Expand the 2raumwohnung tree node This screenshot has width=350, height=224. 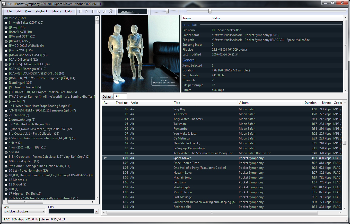[x=6, y=120]
